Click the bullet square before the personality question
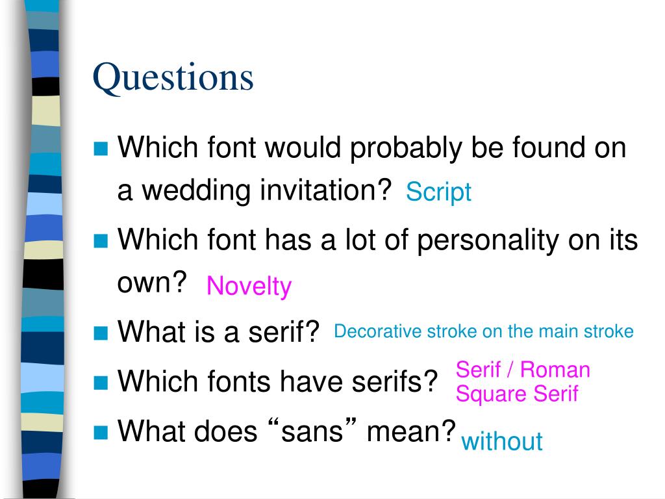This screenshot has width=665, height=499. pos(101,240)
